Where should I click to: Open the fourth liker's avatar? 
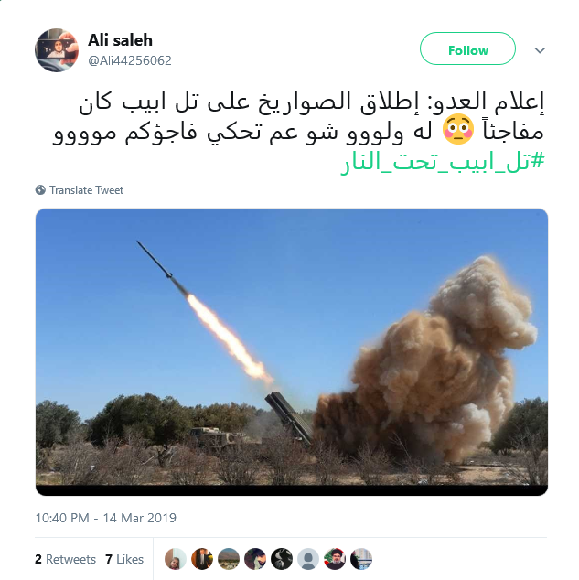[x=255, y=559]
